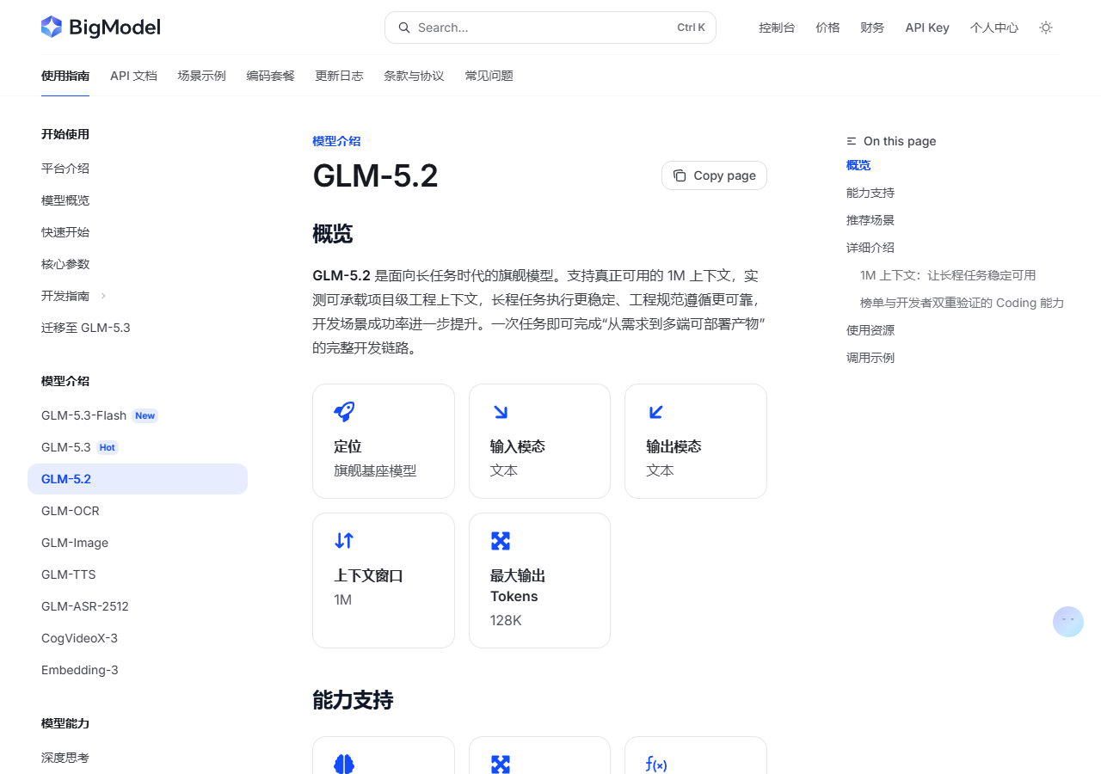Open the 更新日志 tab

coord(340,76)
